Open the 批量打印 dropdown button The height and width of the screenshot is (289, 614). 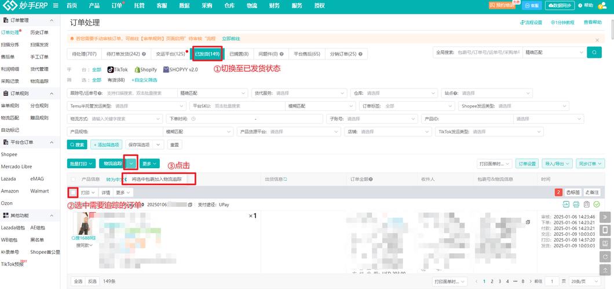point(82,164)
